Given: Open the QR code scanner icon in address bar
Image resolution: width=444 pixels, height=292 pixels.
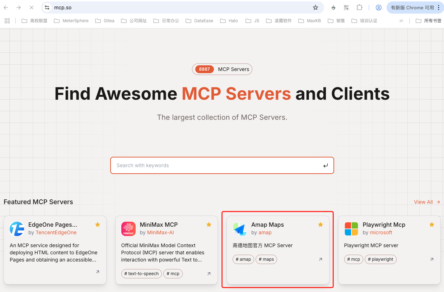Looking at the screenshot, I should pyautogui.click(x=346, y=7).
